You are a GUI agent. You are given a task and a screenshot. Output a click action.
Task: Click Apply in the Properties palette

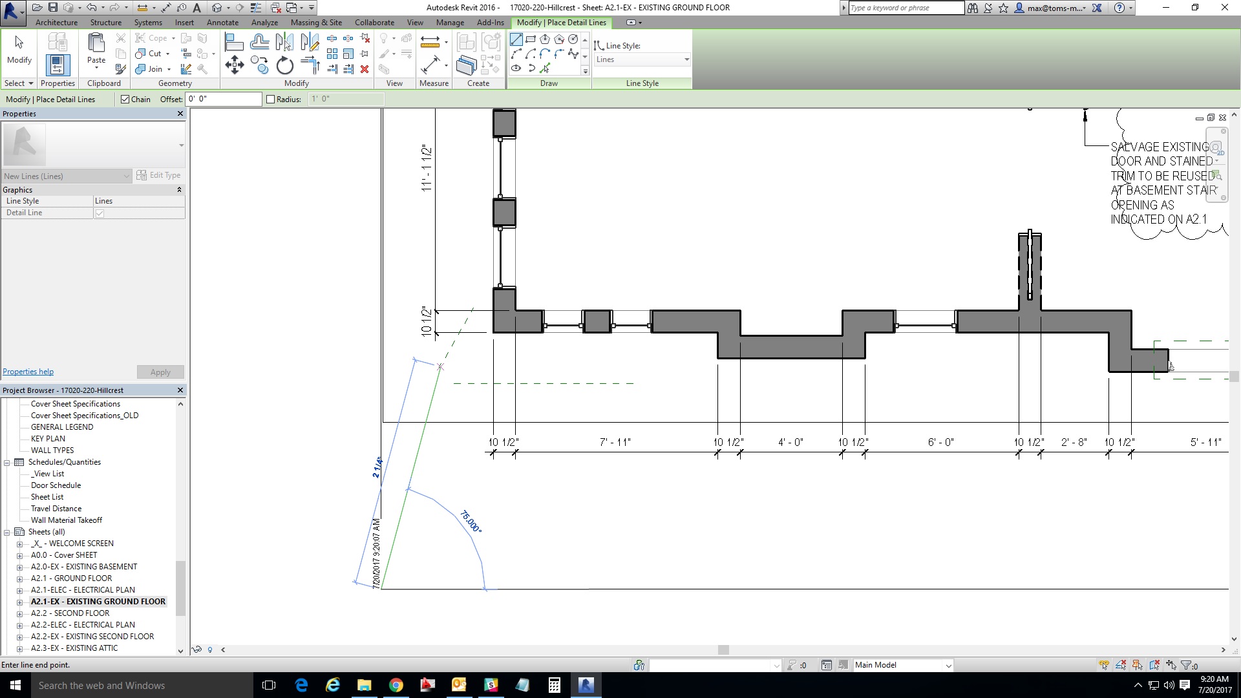click(x=160, y=372)
